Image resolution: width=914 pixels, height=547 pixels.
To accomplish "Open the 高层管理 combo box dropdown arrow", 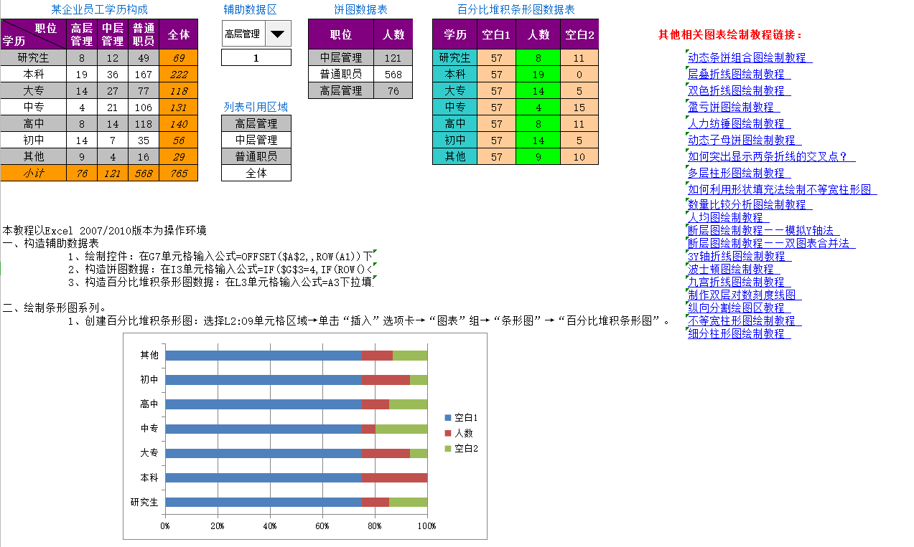I will coord(278,33).
